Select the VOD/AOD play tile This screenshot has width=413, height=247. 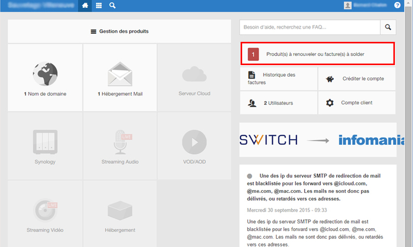[x=194, y=145]
